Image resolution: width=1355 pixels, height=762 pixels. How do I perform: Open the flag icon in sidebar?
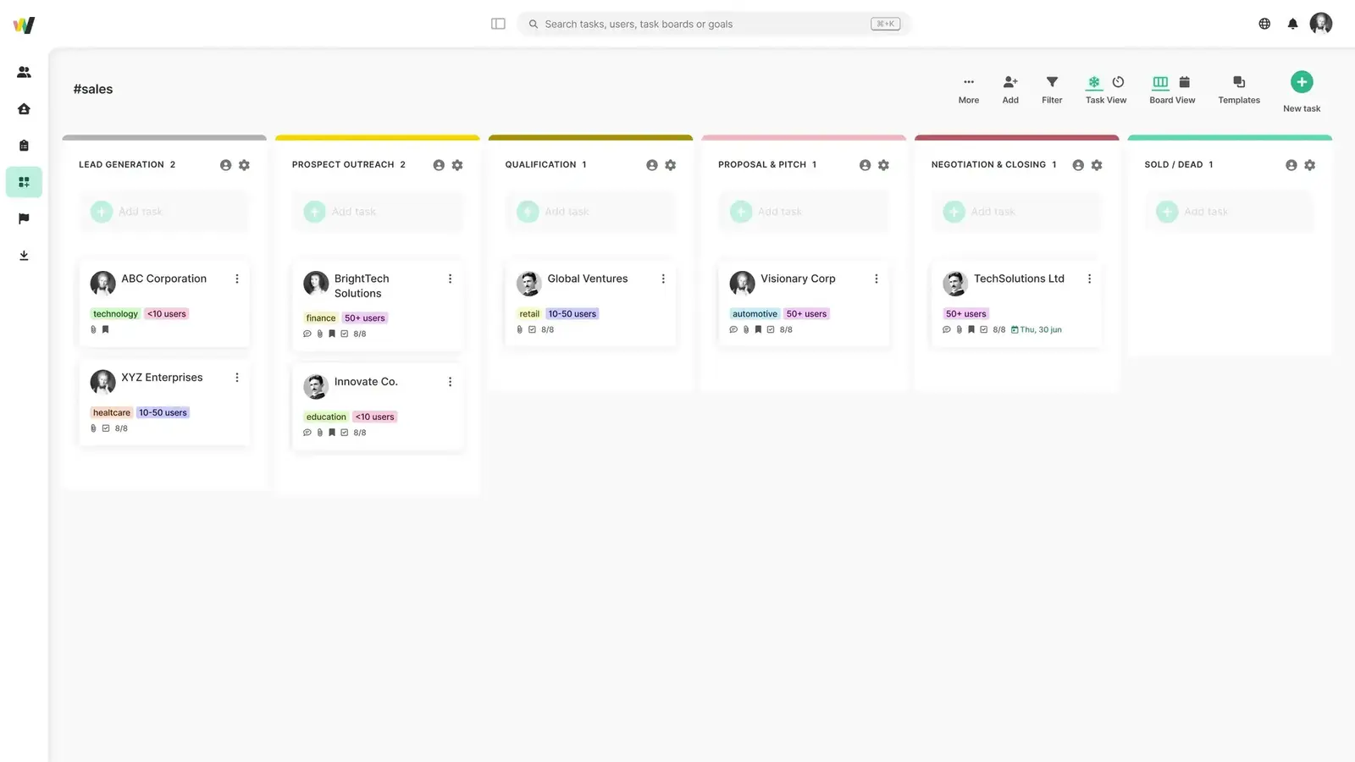point(24,218)
